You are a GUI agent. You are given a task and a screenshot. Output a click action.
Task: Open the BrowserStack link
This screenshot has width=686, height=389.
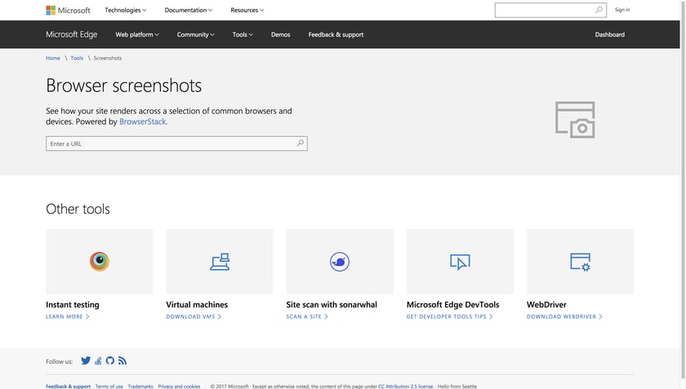(143, 122)
